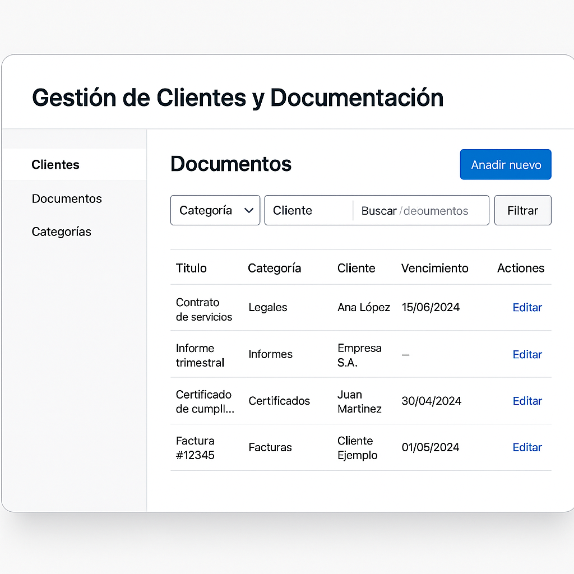Image resolution: width=574 pixels, height=574 pixels.
Task: Open the Categoría dropdown
Action: [x=215, y=210]
